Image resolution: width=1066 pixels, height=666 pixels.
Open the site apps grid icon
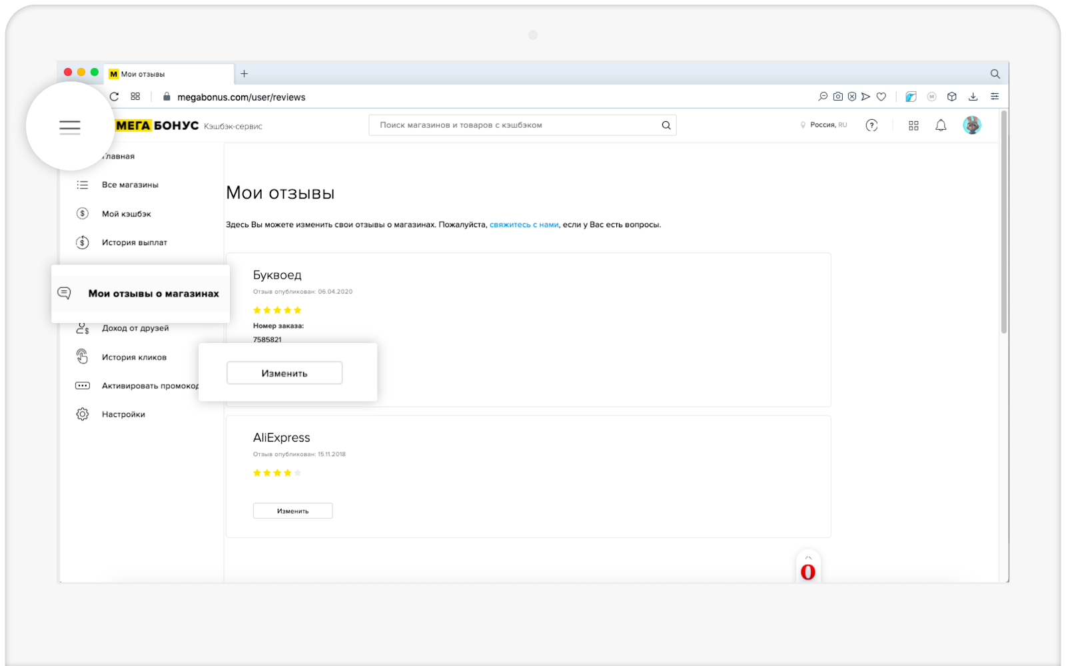pos(913,125)
